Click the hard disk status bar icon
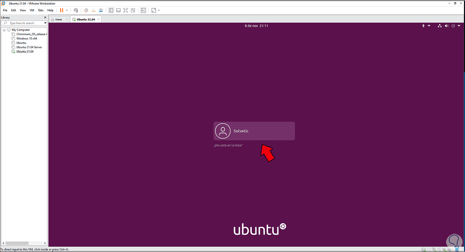Screen dimensions: 465x252 point(423,249)
